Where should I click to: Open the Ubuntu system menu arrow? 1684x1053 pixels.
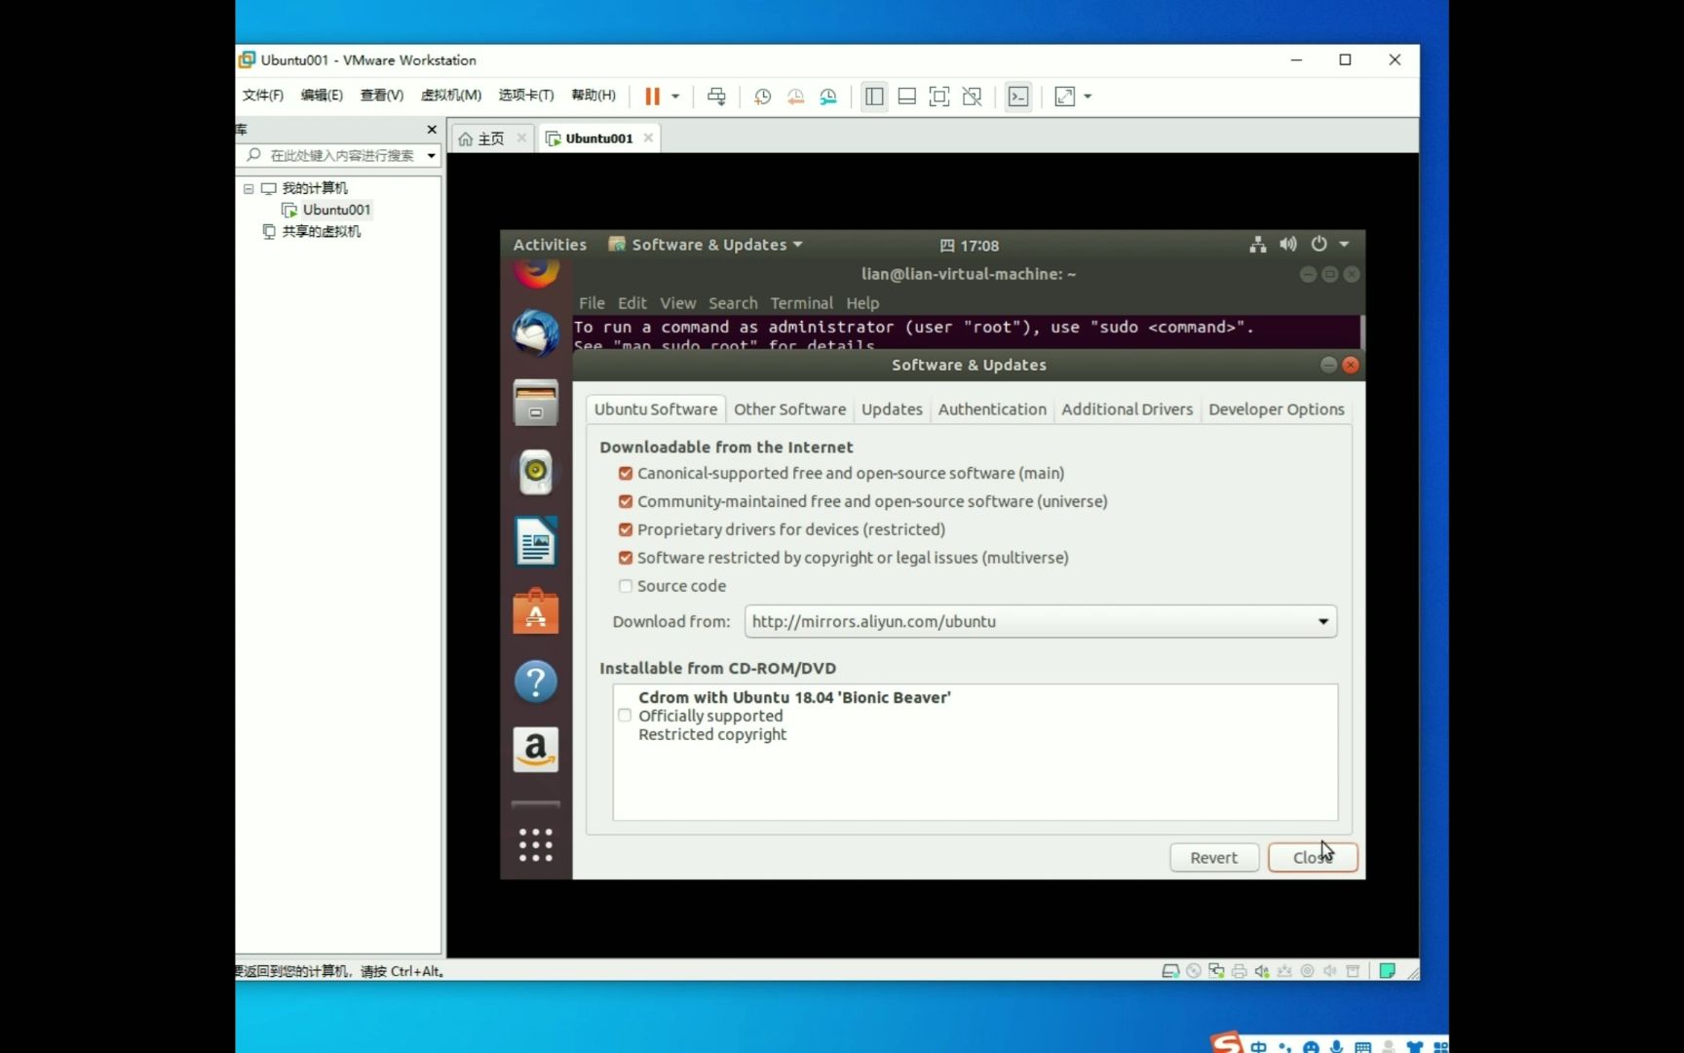(x=1345, y=245)
